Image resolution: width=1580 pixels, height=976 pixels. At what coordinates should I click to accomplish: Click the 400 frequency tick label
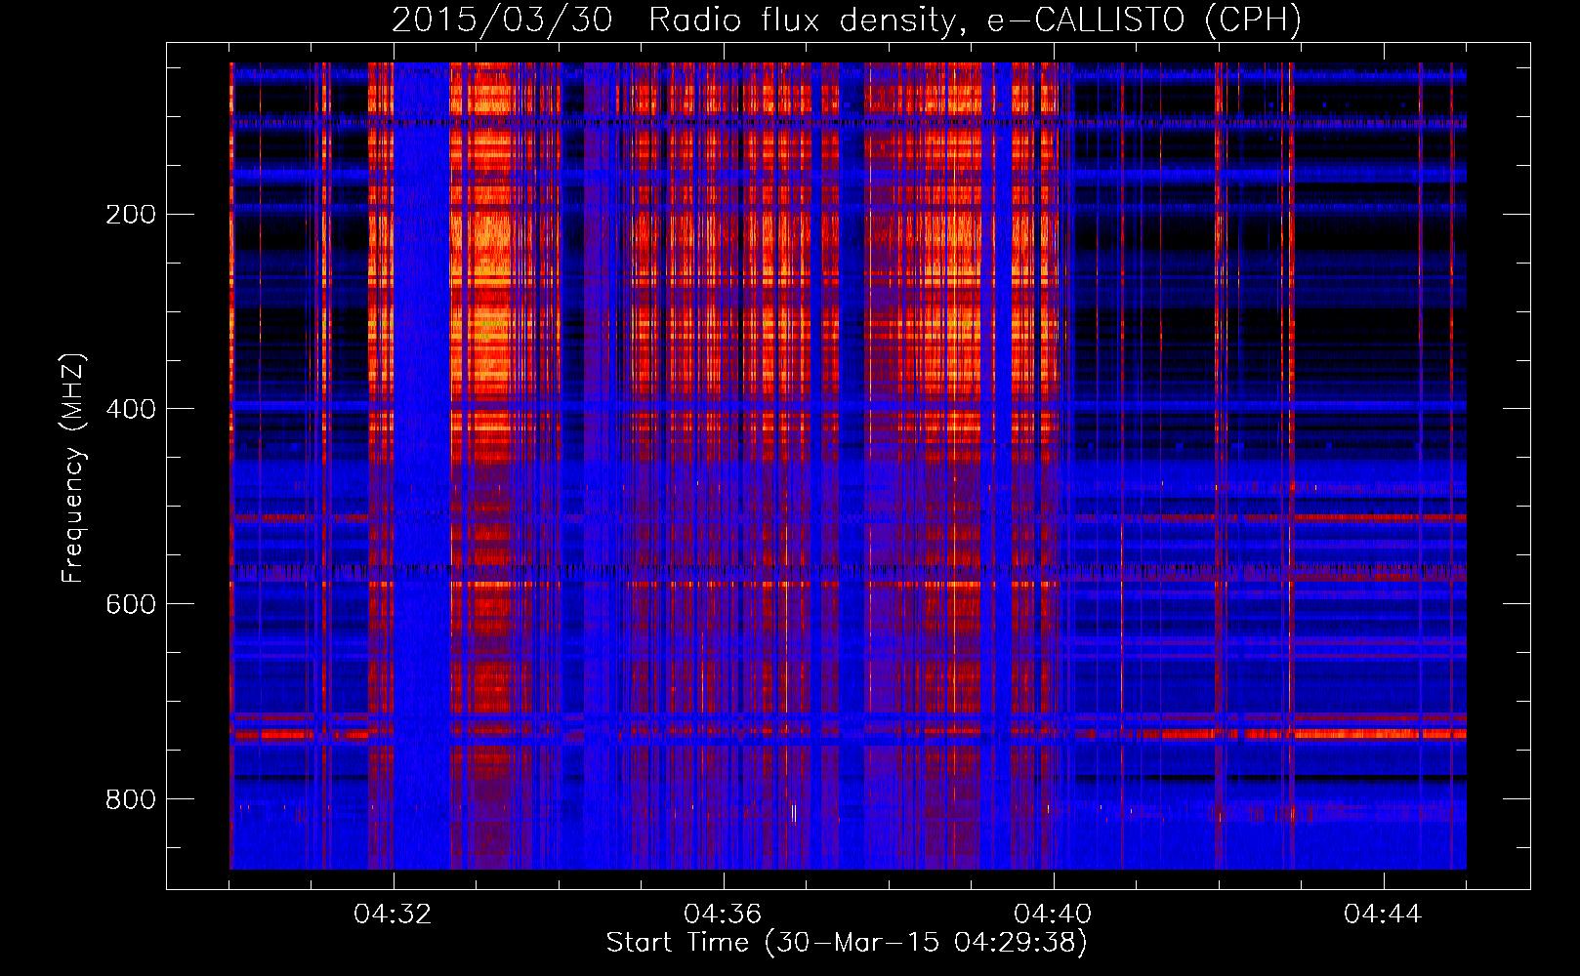click(131, 410)
